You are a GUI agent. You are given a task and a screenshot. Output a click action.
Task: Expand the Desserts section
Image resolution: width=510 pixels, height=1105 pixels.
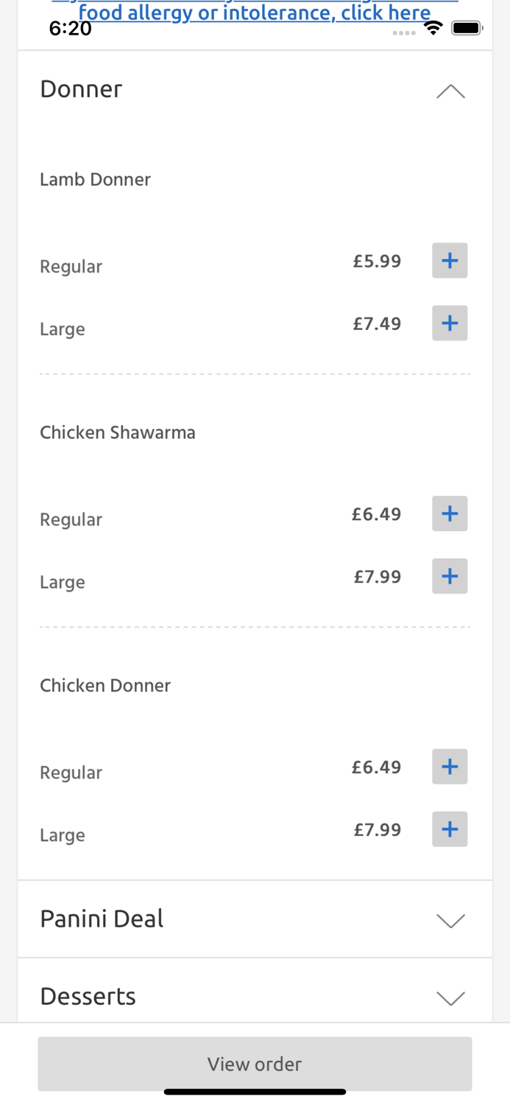coord(450,997)
